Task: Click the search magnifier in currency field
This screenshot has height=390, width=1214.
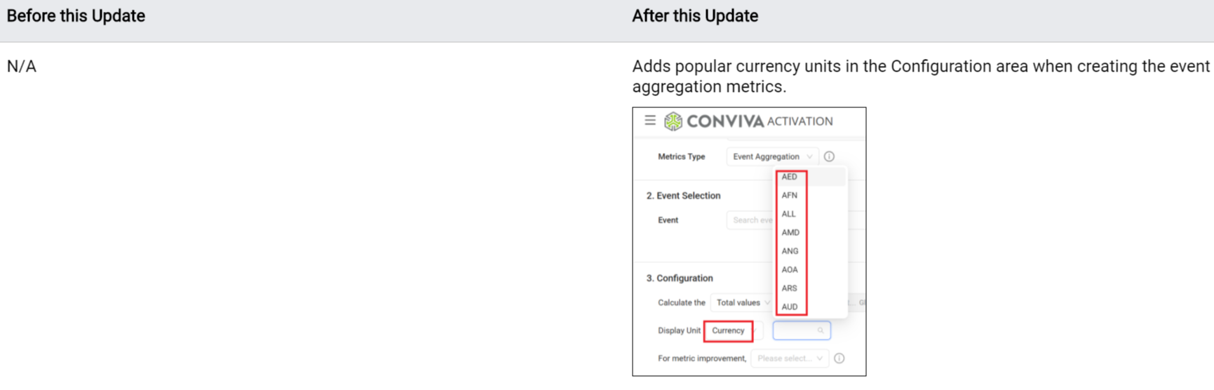Action: tap(821, 330)
